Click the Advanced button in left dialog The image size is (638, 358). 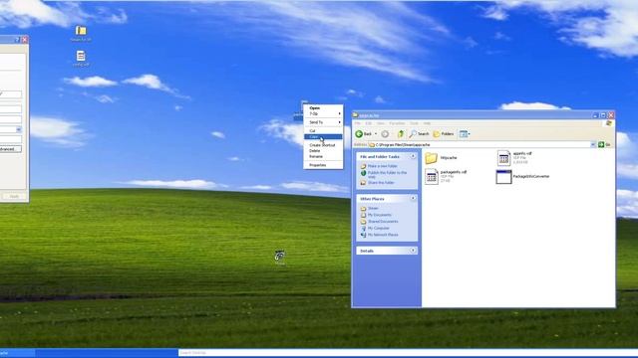[11, 149]
